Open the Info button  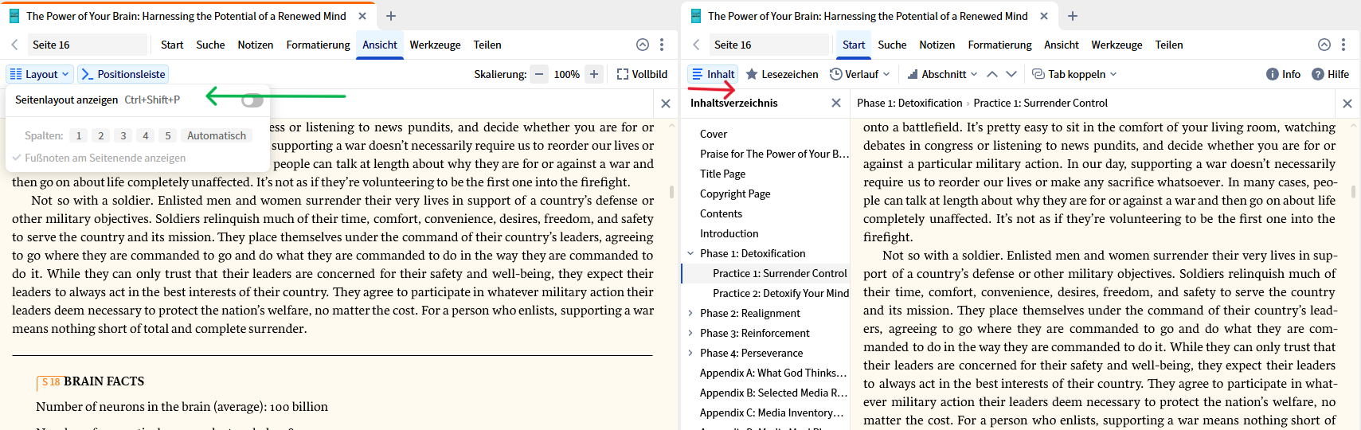point(1283,74)
